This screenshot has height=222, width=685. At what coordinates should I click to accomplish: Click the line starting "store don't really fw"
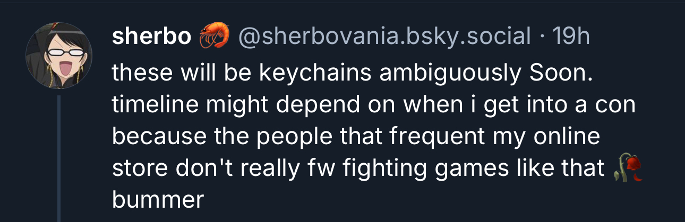(x=358, y=168)
